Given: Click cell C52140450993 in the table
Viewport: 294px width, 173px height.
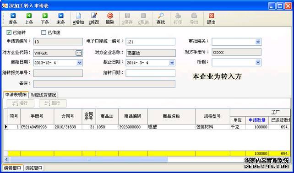Looking at the screenshot, I should 37,127.
